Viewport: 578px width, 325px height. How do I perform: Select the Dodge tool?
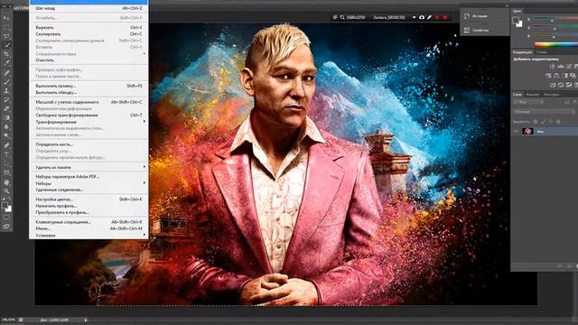tap(6, 136)
